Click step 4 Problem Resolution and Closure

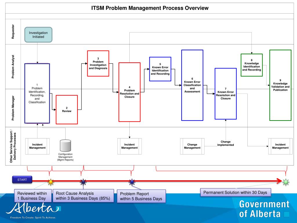[x=130, y=92]
